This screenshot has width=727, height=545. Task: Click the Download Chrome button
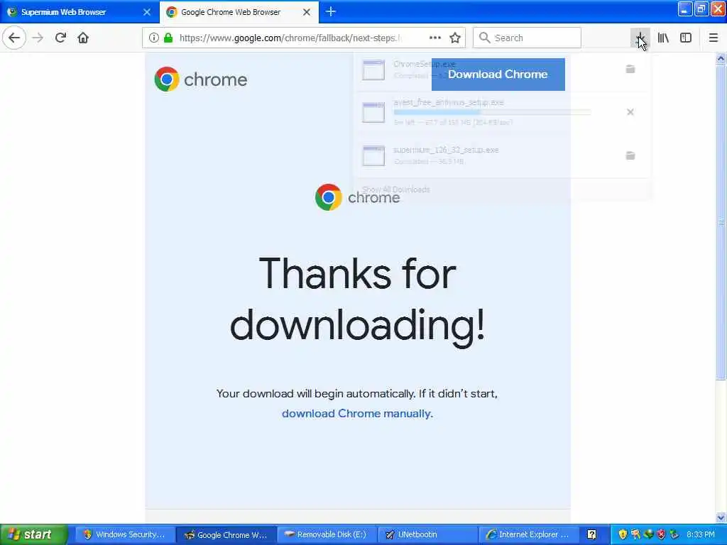pyautogui.click(x=498, y=74)
